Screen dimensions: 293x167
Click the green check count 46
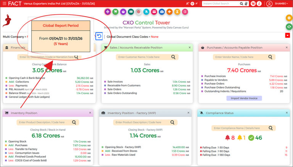[x=255, y=138]
